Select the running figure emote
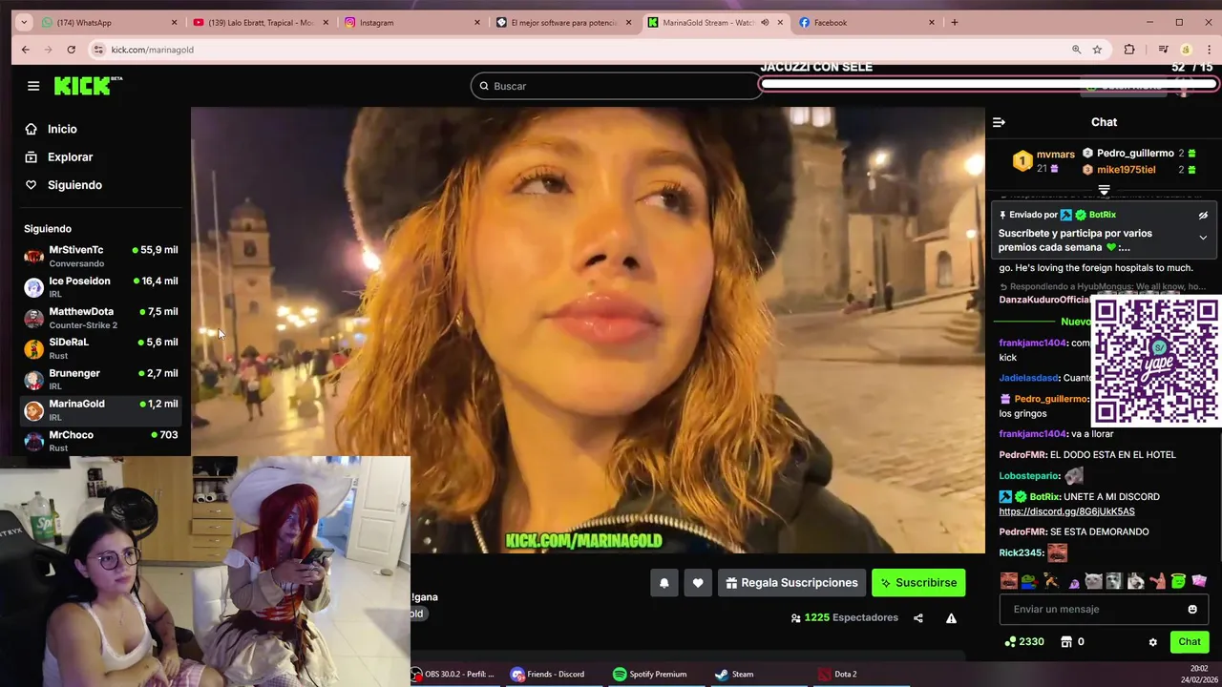This screenshot has width=1222, height=687. coord(1051,581)
